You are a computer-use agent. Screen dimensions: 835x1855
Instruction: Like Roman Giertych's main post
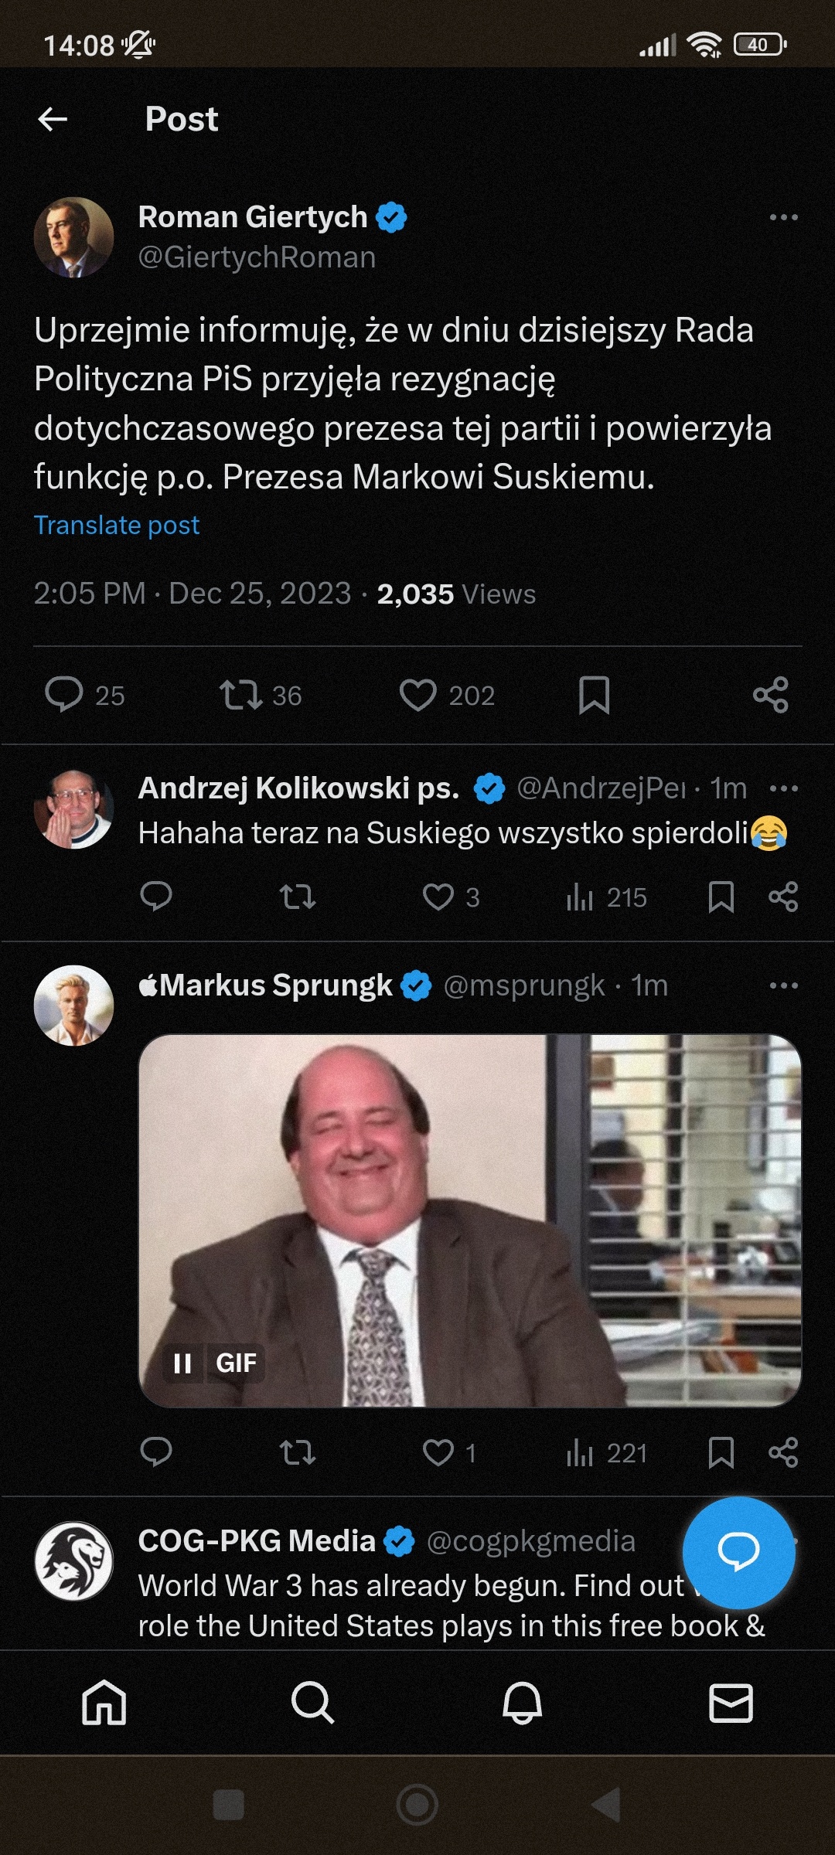coord(418,694)
